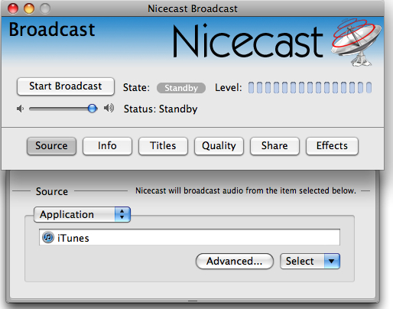
Task: Click the broadcast Level meter
Action: (310, 87)
